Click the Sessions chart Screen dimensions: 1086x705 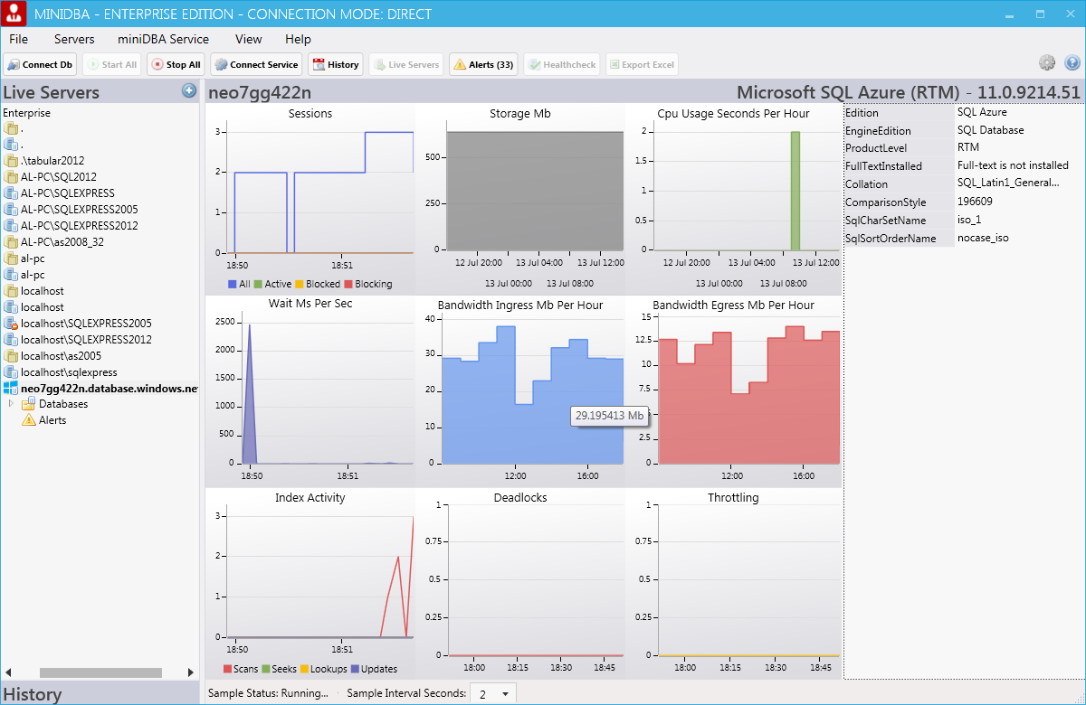point(310,198)
